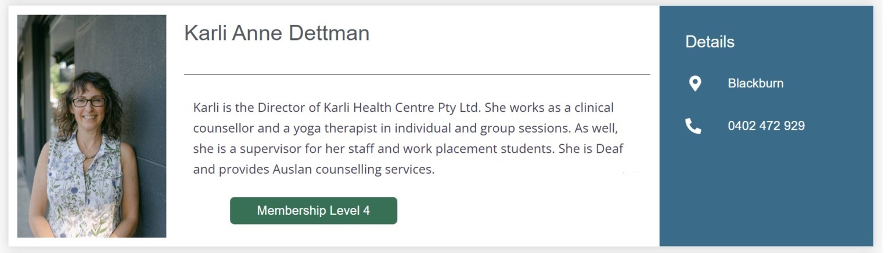Click the Karli Anne Dettman name heading
Image resolution: width=892 pixels, height=253 pixels.
(276, 33)
